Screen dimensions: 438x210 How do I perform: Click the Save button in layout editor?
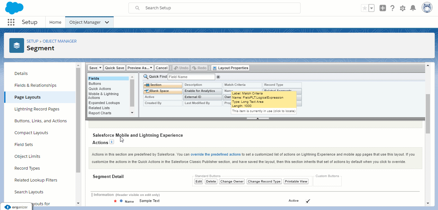(x=93, y=68)
